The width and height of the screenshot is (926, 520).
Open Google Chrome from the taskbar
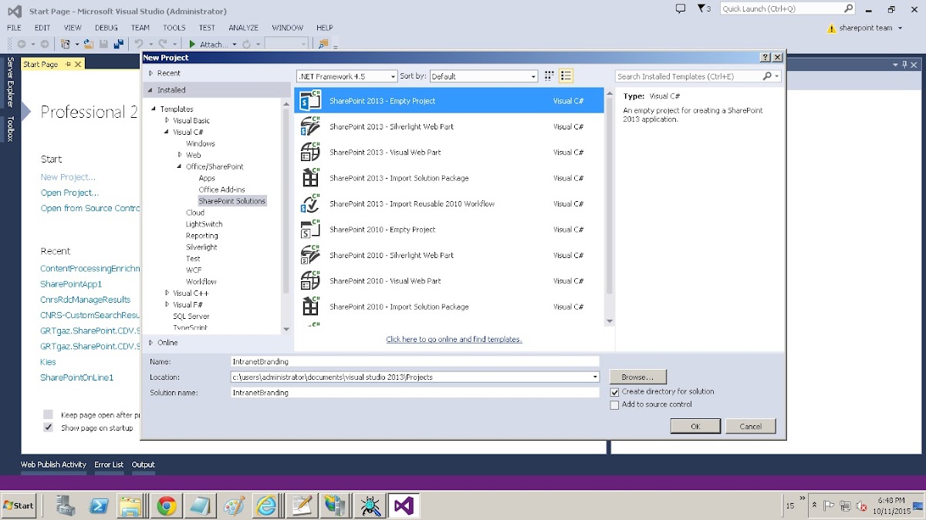pyautogui.click(x=167, y=505)
